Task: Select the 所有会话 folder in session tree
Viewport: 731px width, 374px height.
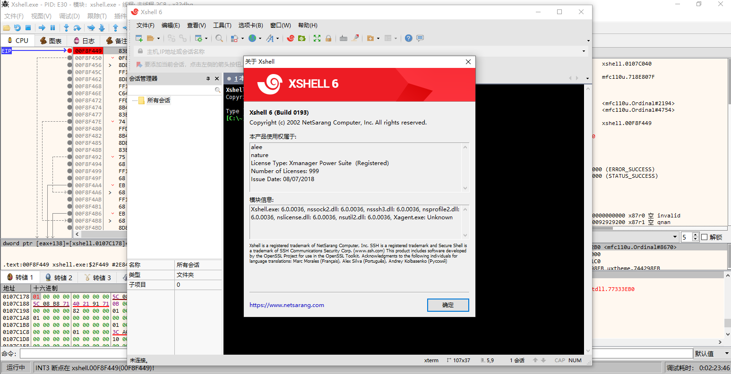Action: 158,100
